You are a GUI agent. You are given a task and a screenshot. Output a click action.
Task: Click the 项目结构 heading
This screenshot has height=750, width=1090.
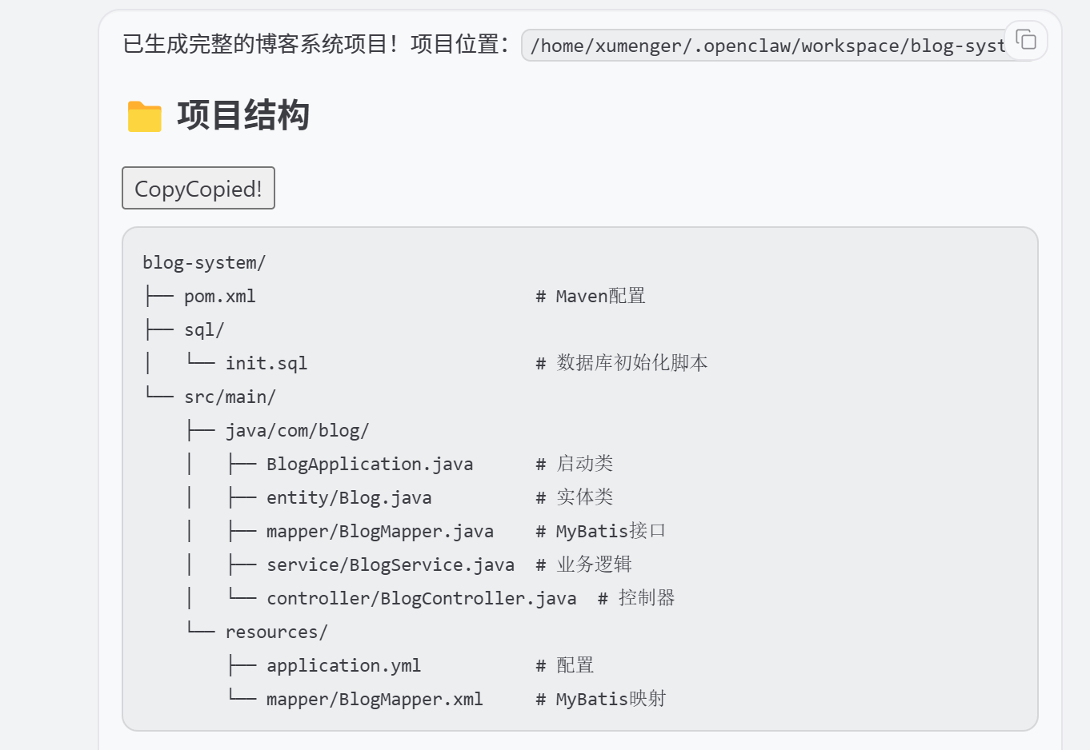click(x=243, y=115)
